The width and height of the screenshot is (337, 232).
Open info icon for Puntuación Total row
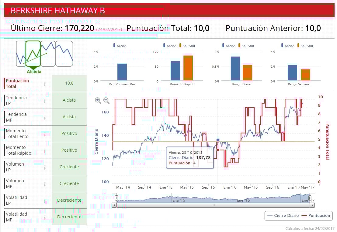click(45, 84)
